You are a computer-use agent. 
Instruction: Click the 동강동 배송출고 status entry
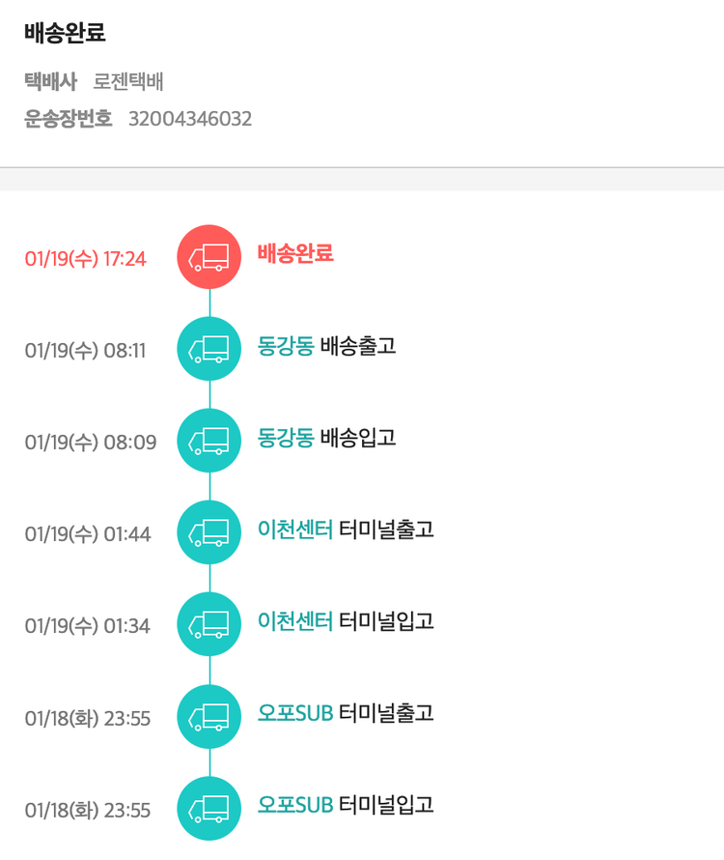coord(326,346)
